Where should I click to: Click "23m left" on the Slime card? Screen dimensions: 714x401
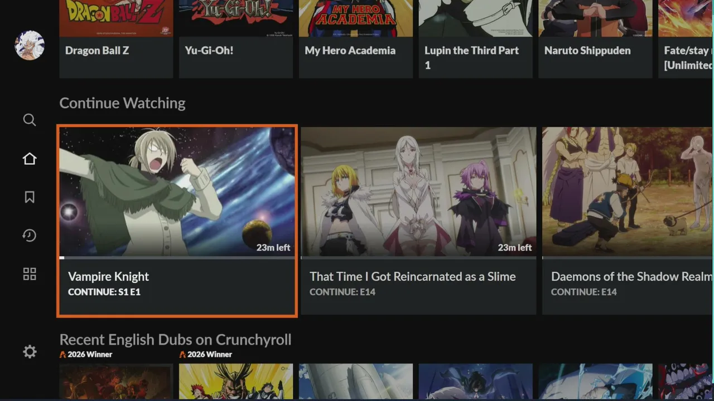point(515,247)
